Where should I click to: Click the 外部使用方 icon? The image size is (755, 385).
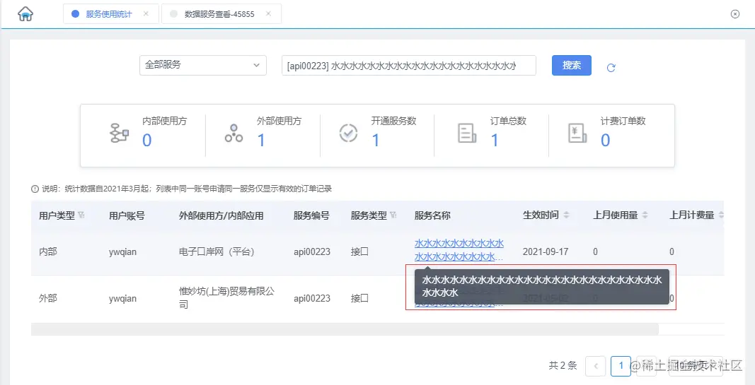[234, 133]
